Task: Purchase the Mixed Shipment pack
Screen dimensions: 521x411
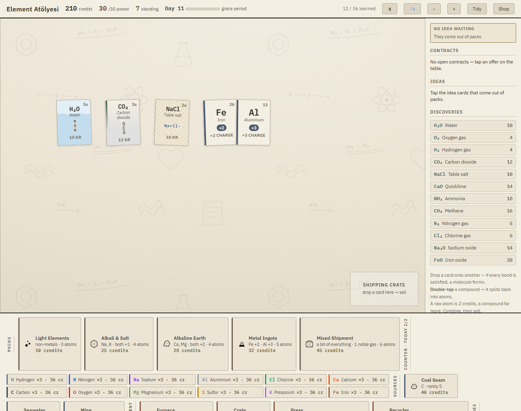Action: (350, 344)
